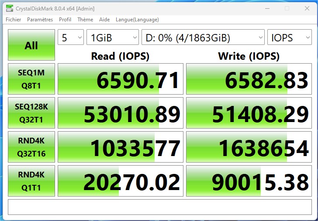Viewport: 318px width, 221px height.
Task: Select the SEQ1M read result 6590.71
Action: [121, 79]
